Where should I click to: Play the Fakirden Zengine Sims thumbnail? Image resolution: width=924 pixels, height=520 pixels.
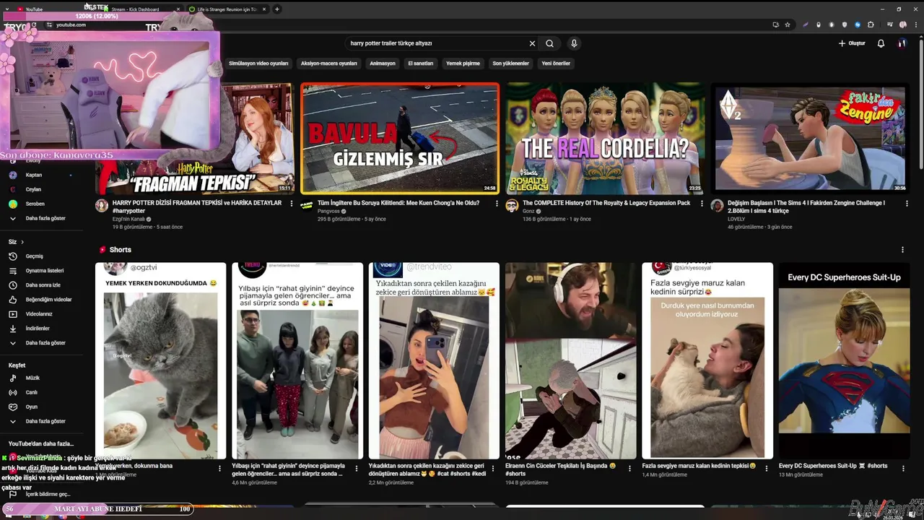809,139
